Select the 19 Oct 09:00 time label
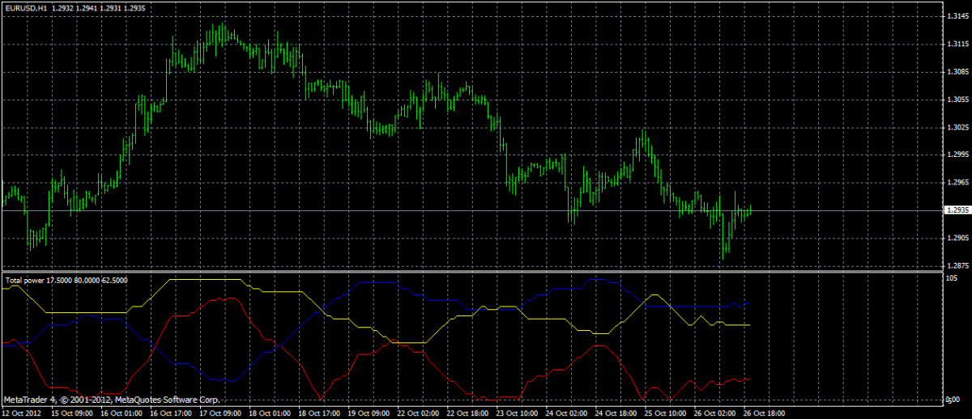Viewport: 972px width, 419px height. 368,413
